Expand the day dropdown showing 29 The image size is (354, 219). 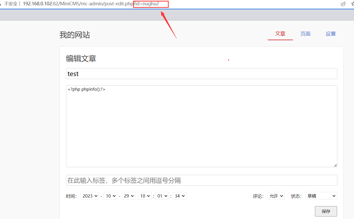coord(129,196)
